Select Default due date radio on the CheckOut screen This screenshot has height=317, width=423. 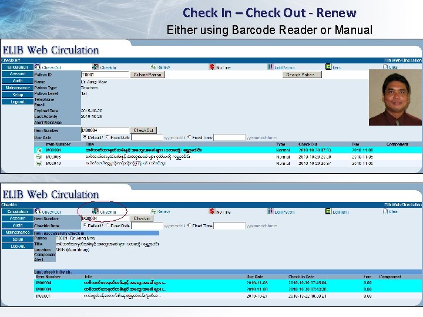(85, 137)
